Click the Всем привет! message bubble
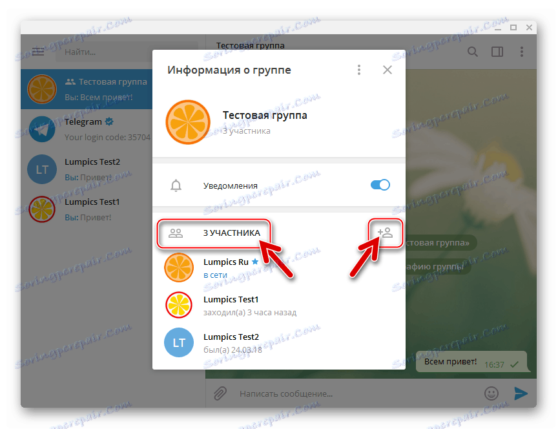This screenshot has height=429, width=558. pos(471,362)
